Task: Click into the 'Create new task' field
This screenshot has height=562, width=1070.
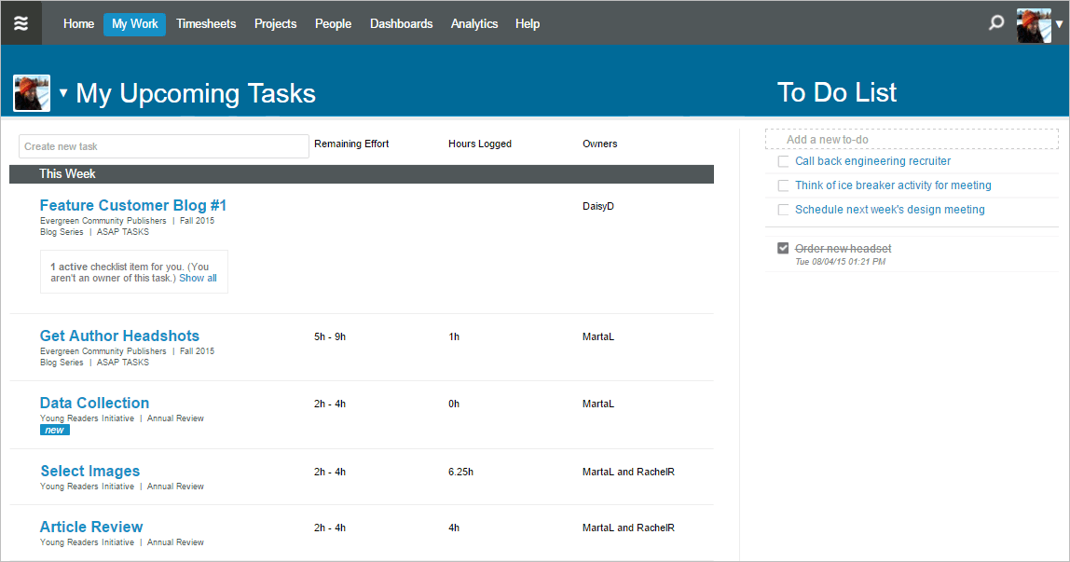Action: pos(163,146)
